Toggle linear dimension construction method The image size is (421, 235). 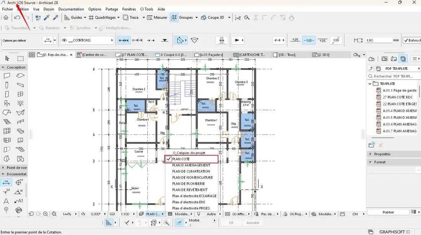(x=124, y=40)
